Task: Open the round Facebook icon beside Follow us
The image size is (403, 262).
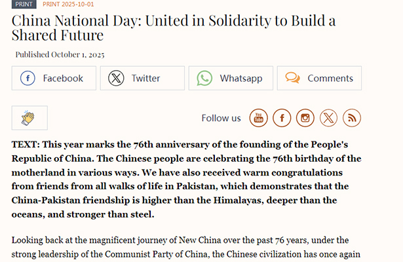Action: tap(282, 118)
